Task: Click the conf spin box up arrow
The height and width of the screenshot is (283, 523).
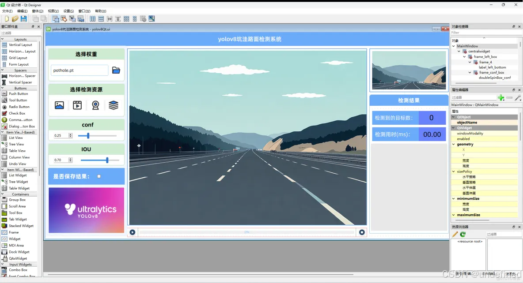Action: click(x=70, y=134)
